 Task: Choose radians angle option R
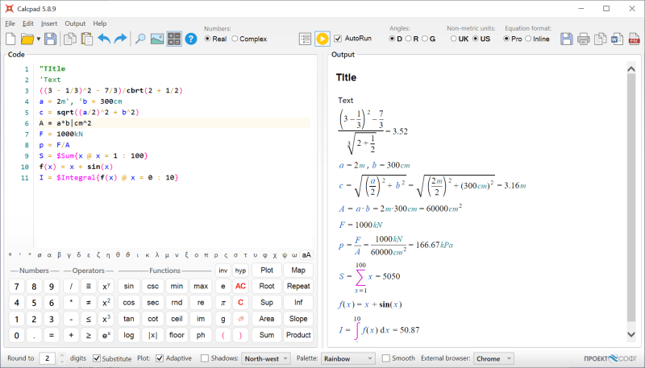pyautogui.click(x=408, y=39)
